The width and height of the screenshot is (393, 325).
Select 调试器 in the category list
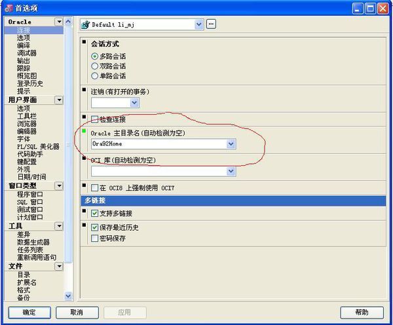point(27,53)
